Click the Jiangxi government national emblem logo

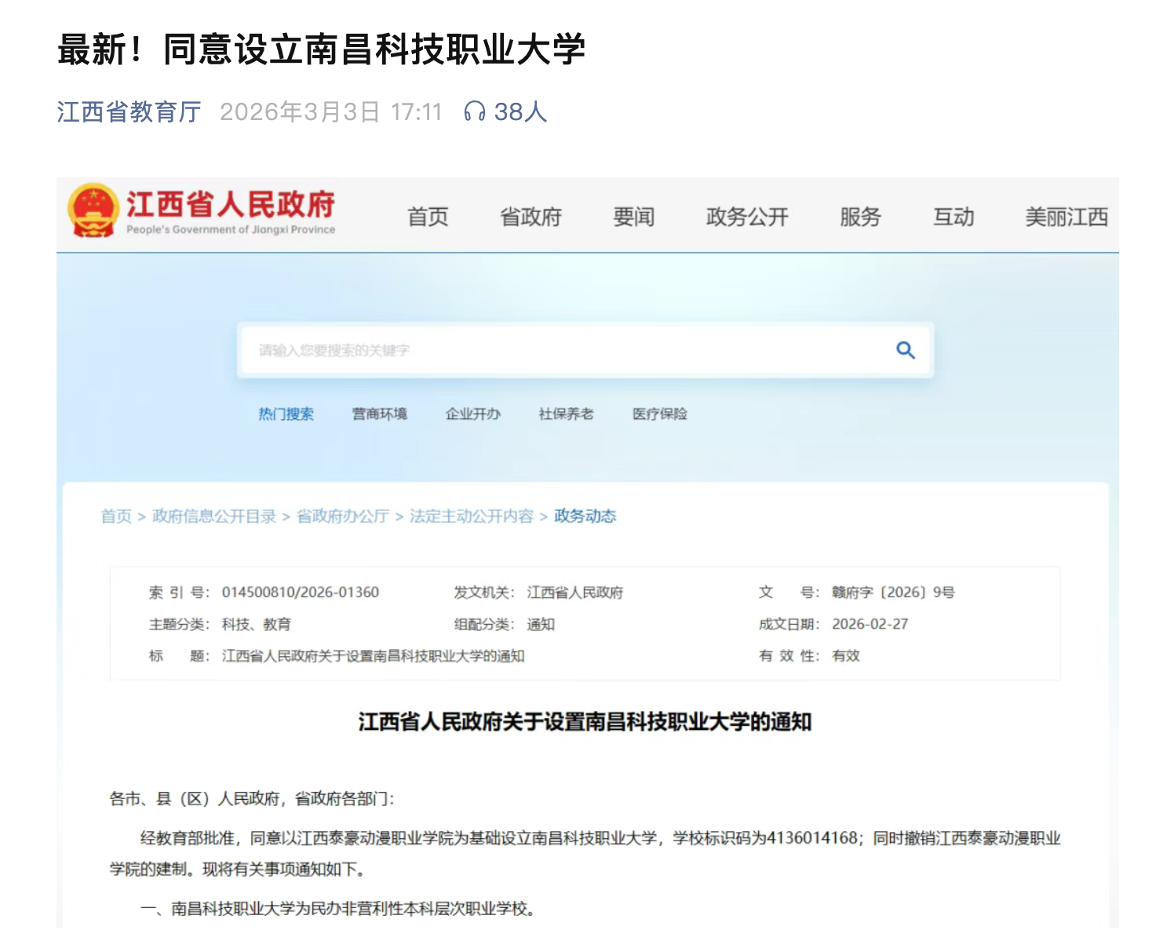pos(93,210)
